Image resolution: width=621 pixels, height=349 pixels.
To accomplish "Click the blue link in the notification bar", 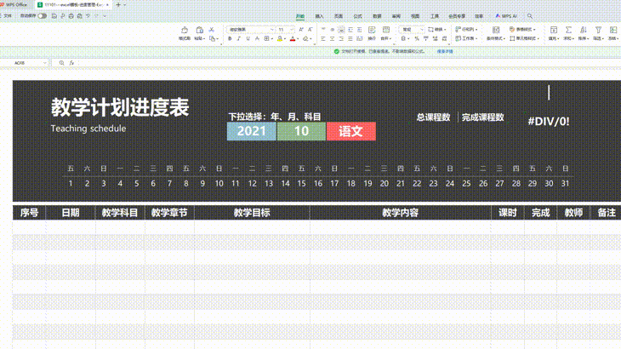I will [445, 51].
